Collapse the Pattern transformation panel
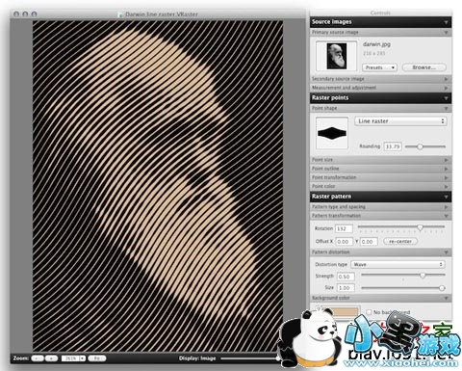Screen dimensions: 462x371 tap(380, 216)
